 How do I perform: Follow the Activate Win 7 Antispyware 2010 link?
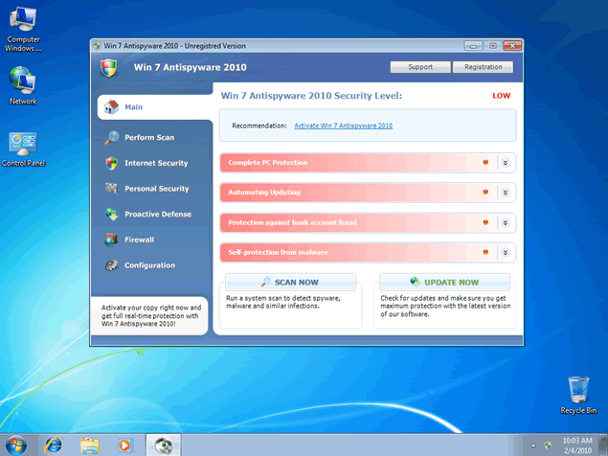coord(343,125)
